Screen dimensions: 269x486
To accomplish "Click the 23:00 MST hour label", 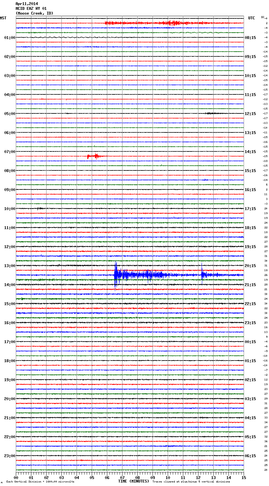I will [x=9, y=456].
